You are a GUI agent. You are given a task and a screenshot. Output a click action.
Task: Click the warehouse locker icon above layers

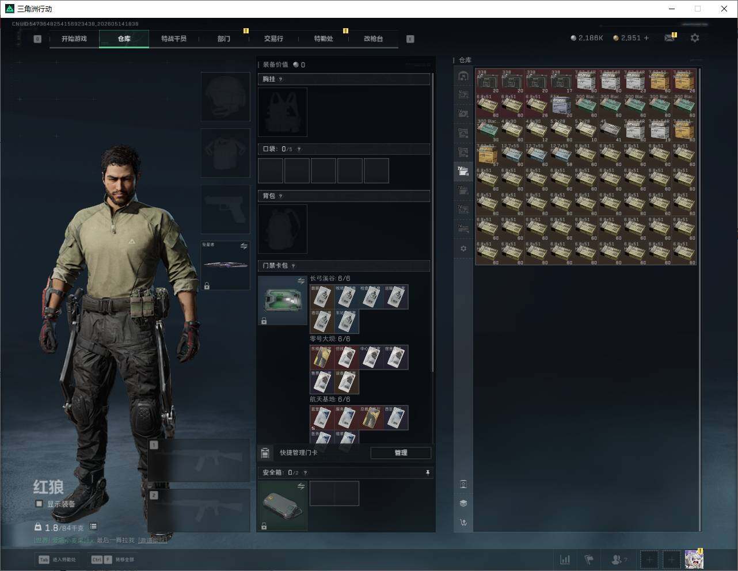tap(463, 484)
